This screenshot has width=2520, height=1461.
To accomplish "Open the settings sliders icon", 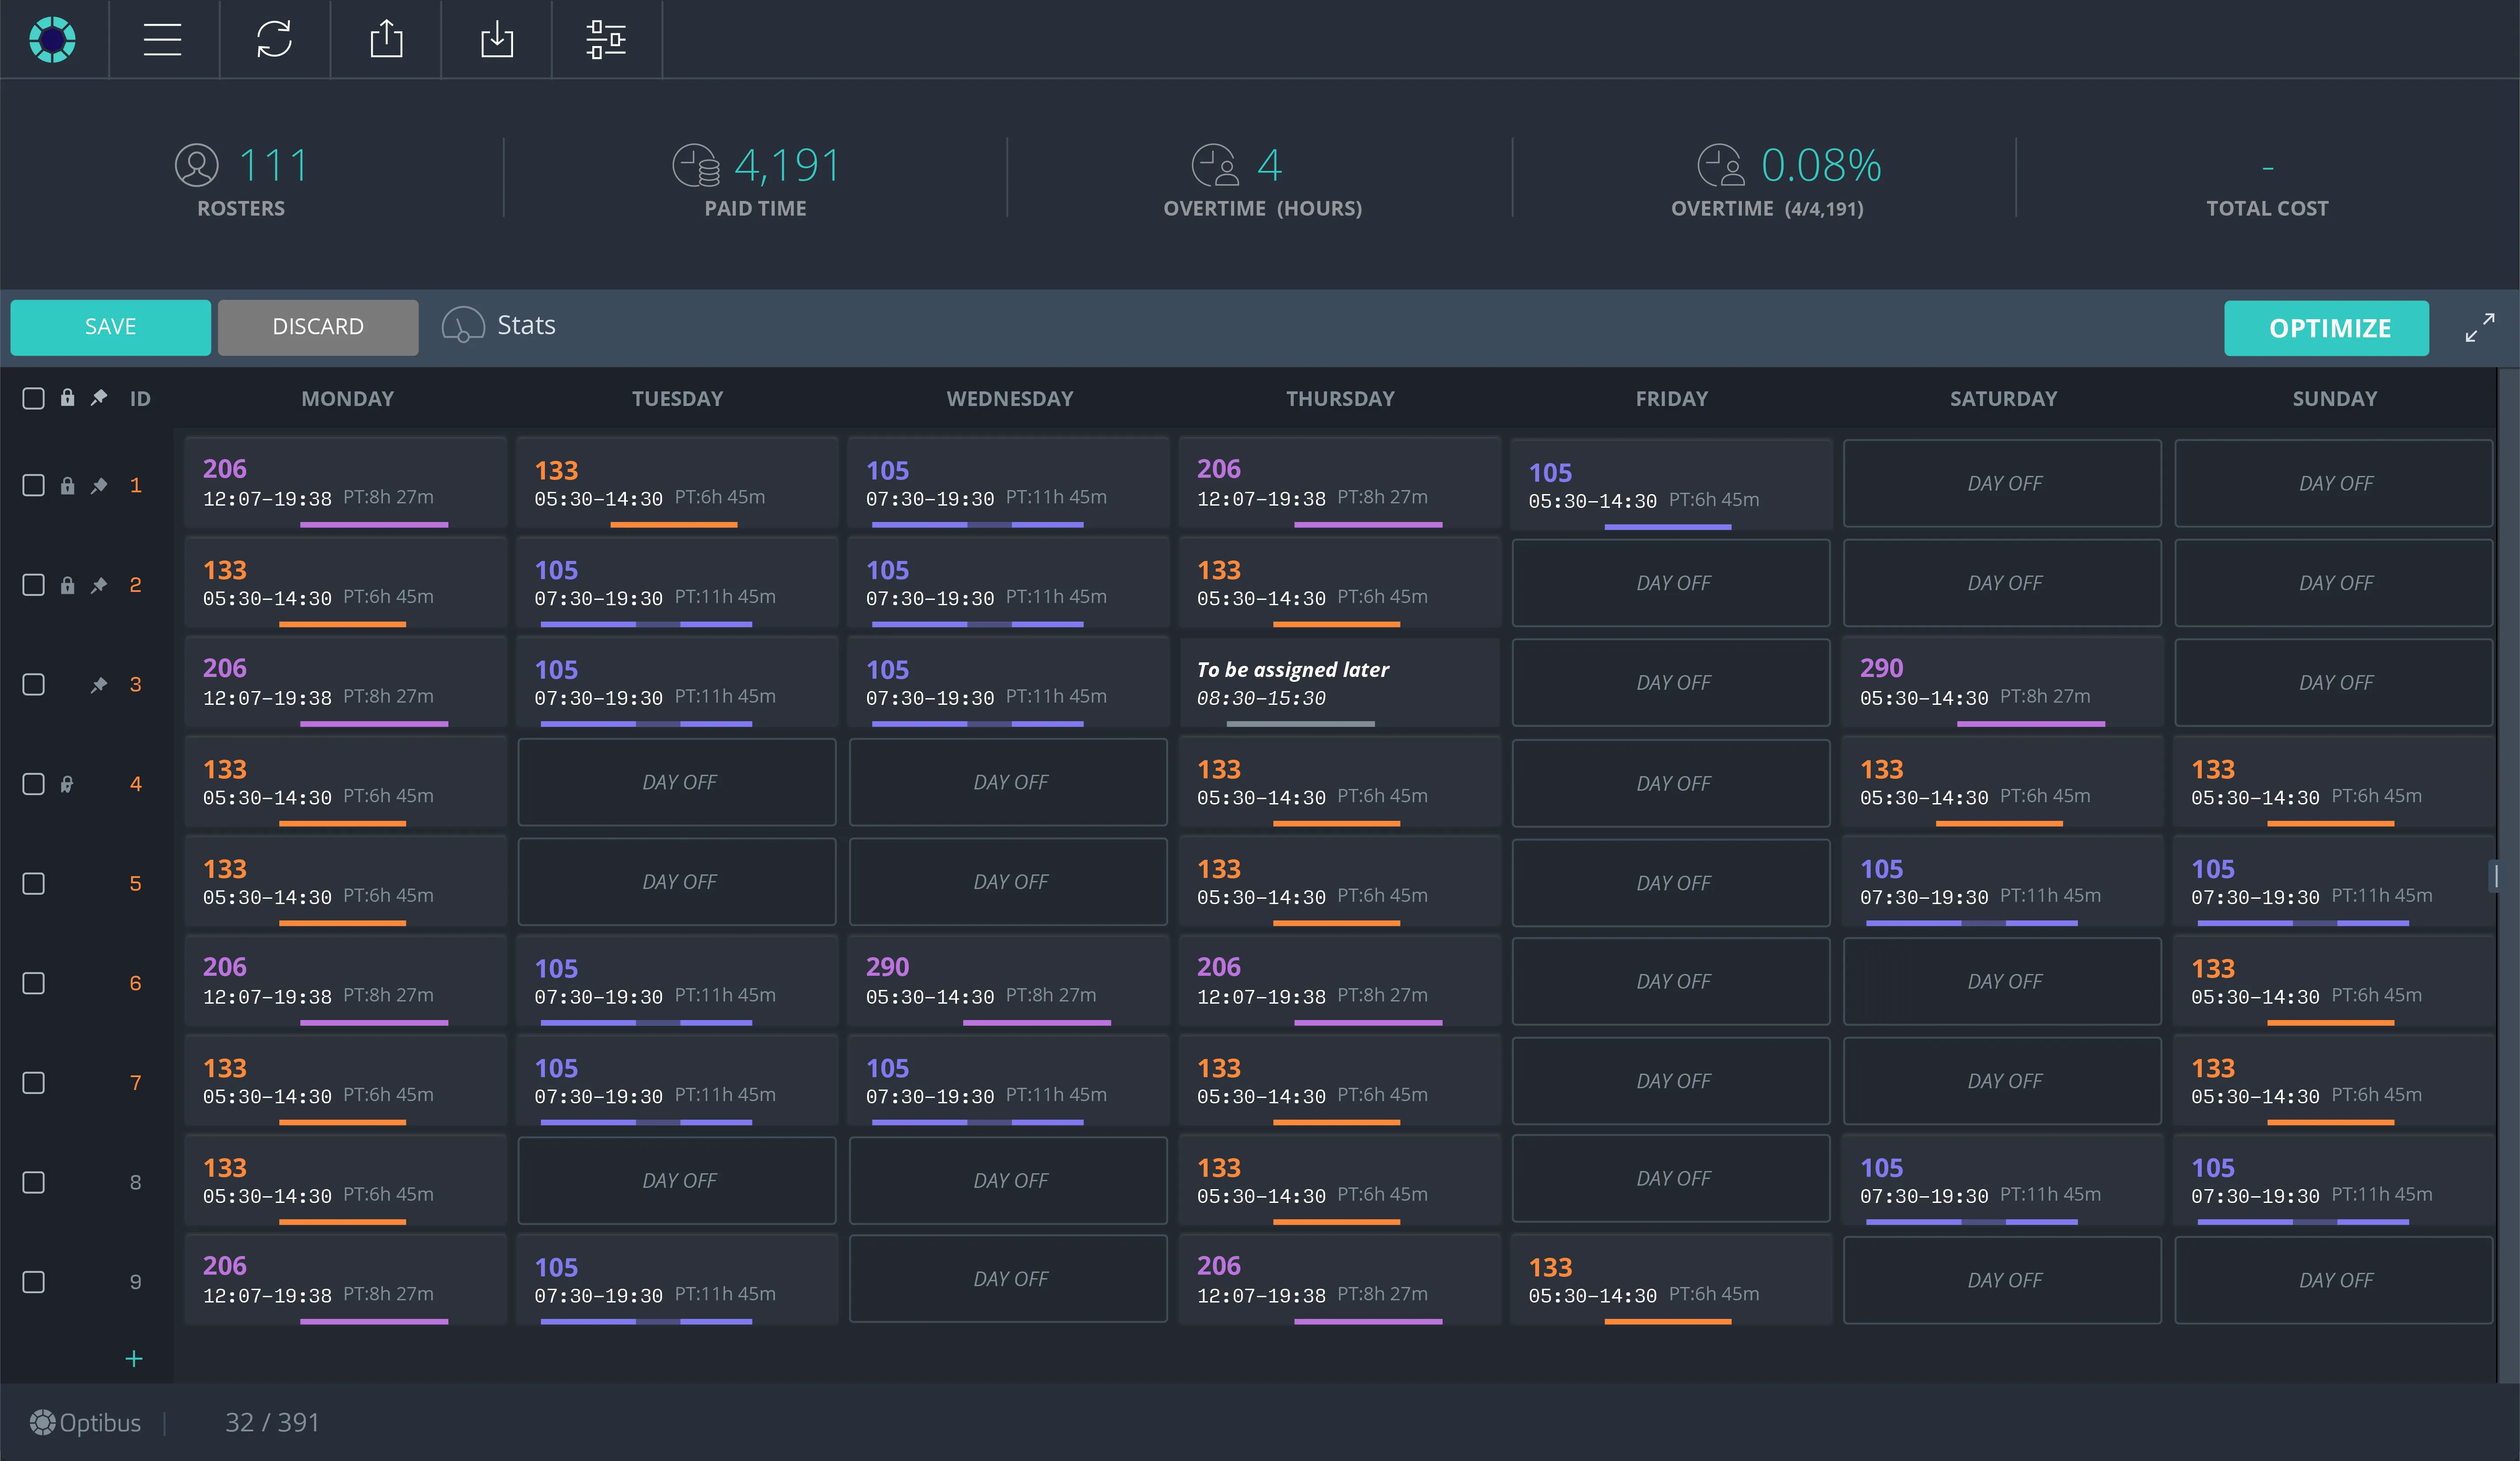I will pyautogui.click(x=606, y=39).
